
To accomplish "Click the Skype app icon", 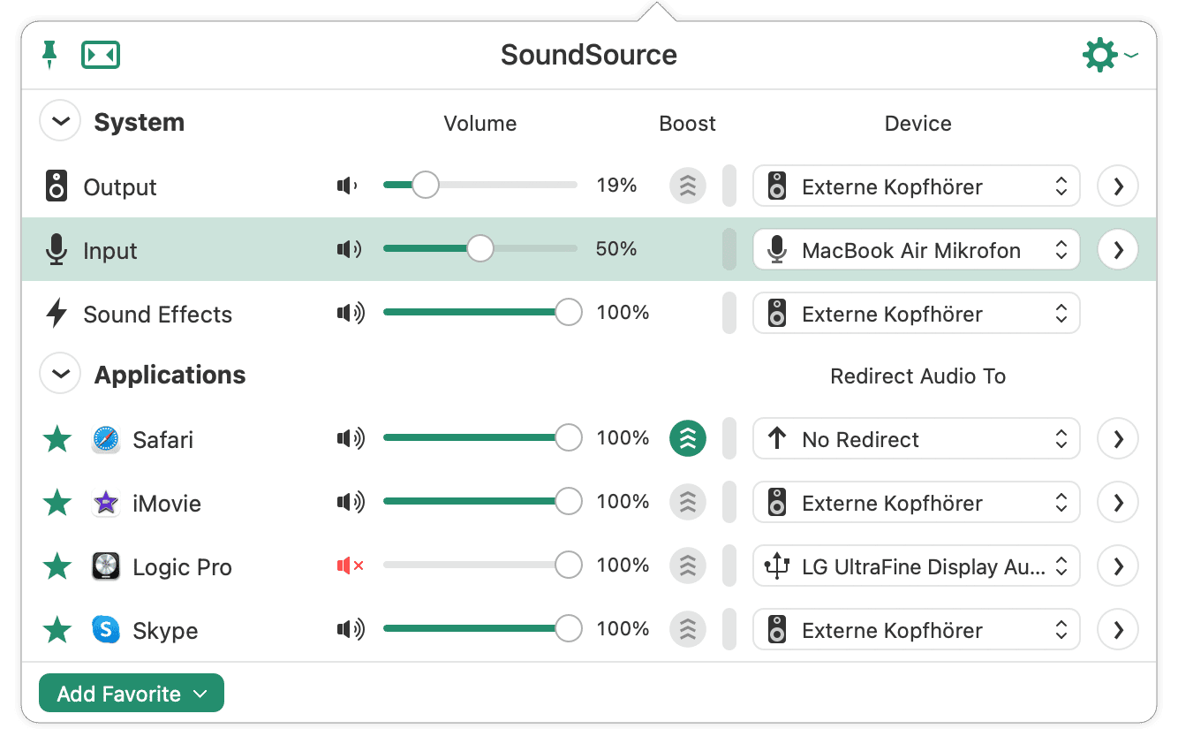I will tap(106, 630).
